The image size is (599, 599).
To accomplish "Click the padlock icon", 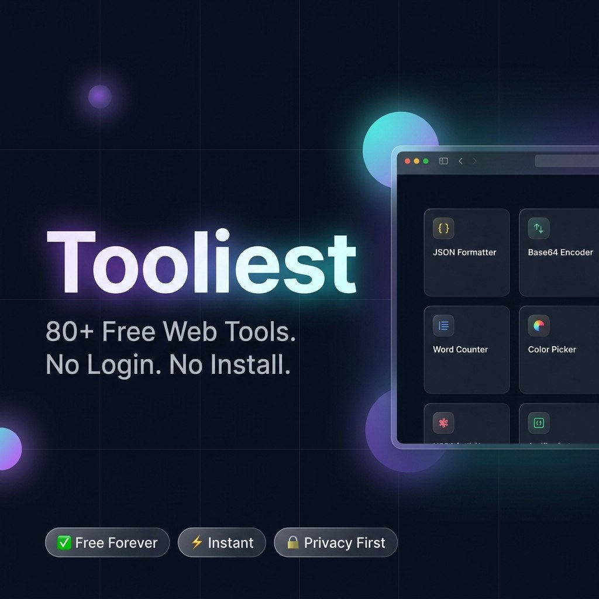I will (292, 542).
